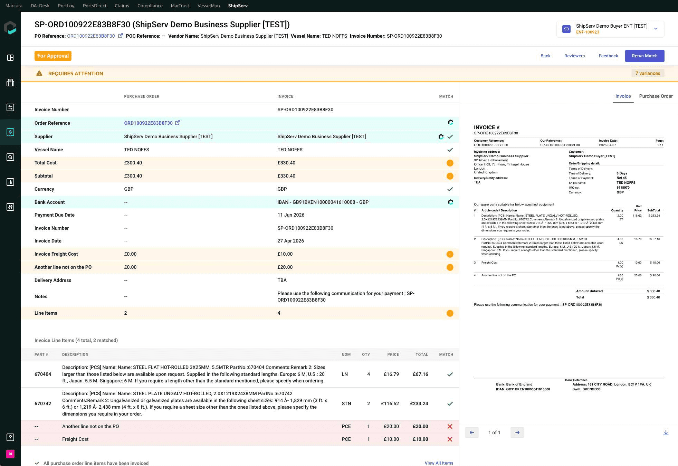Open the invoice dollar icon in the sidebar

10,132
